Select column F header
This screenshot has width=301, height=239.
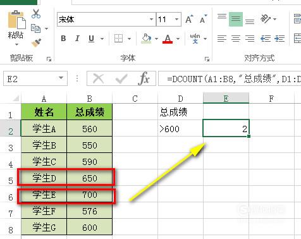pyautogui.click(x=271, y=98)
